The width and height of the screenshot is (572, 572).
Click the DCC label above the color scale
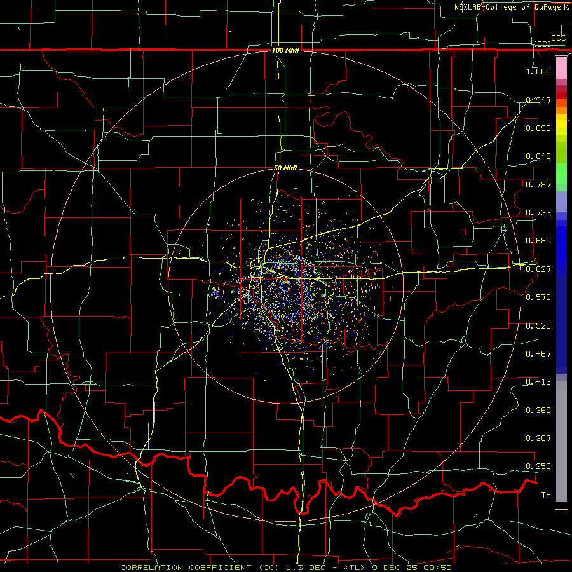pos(558,38)
